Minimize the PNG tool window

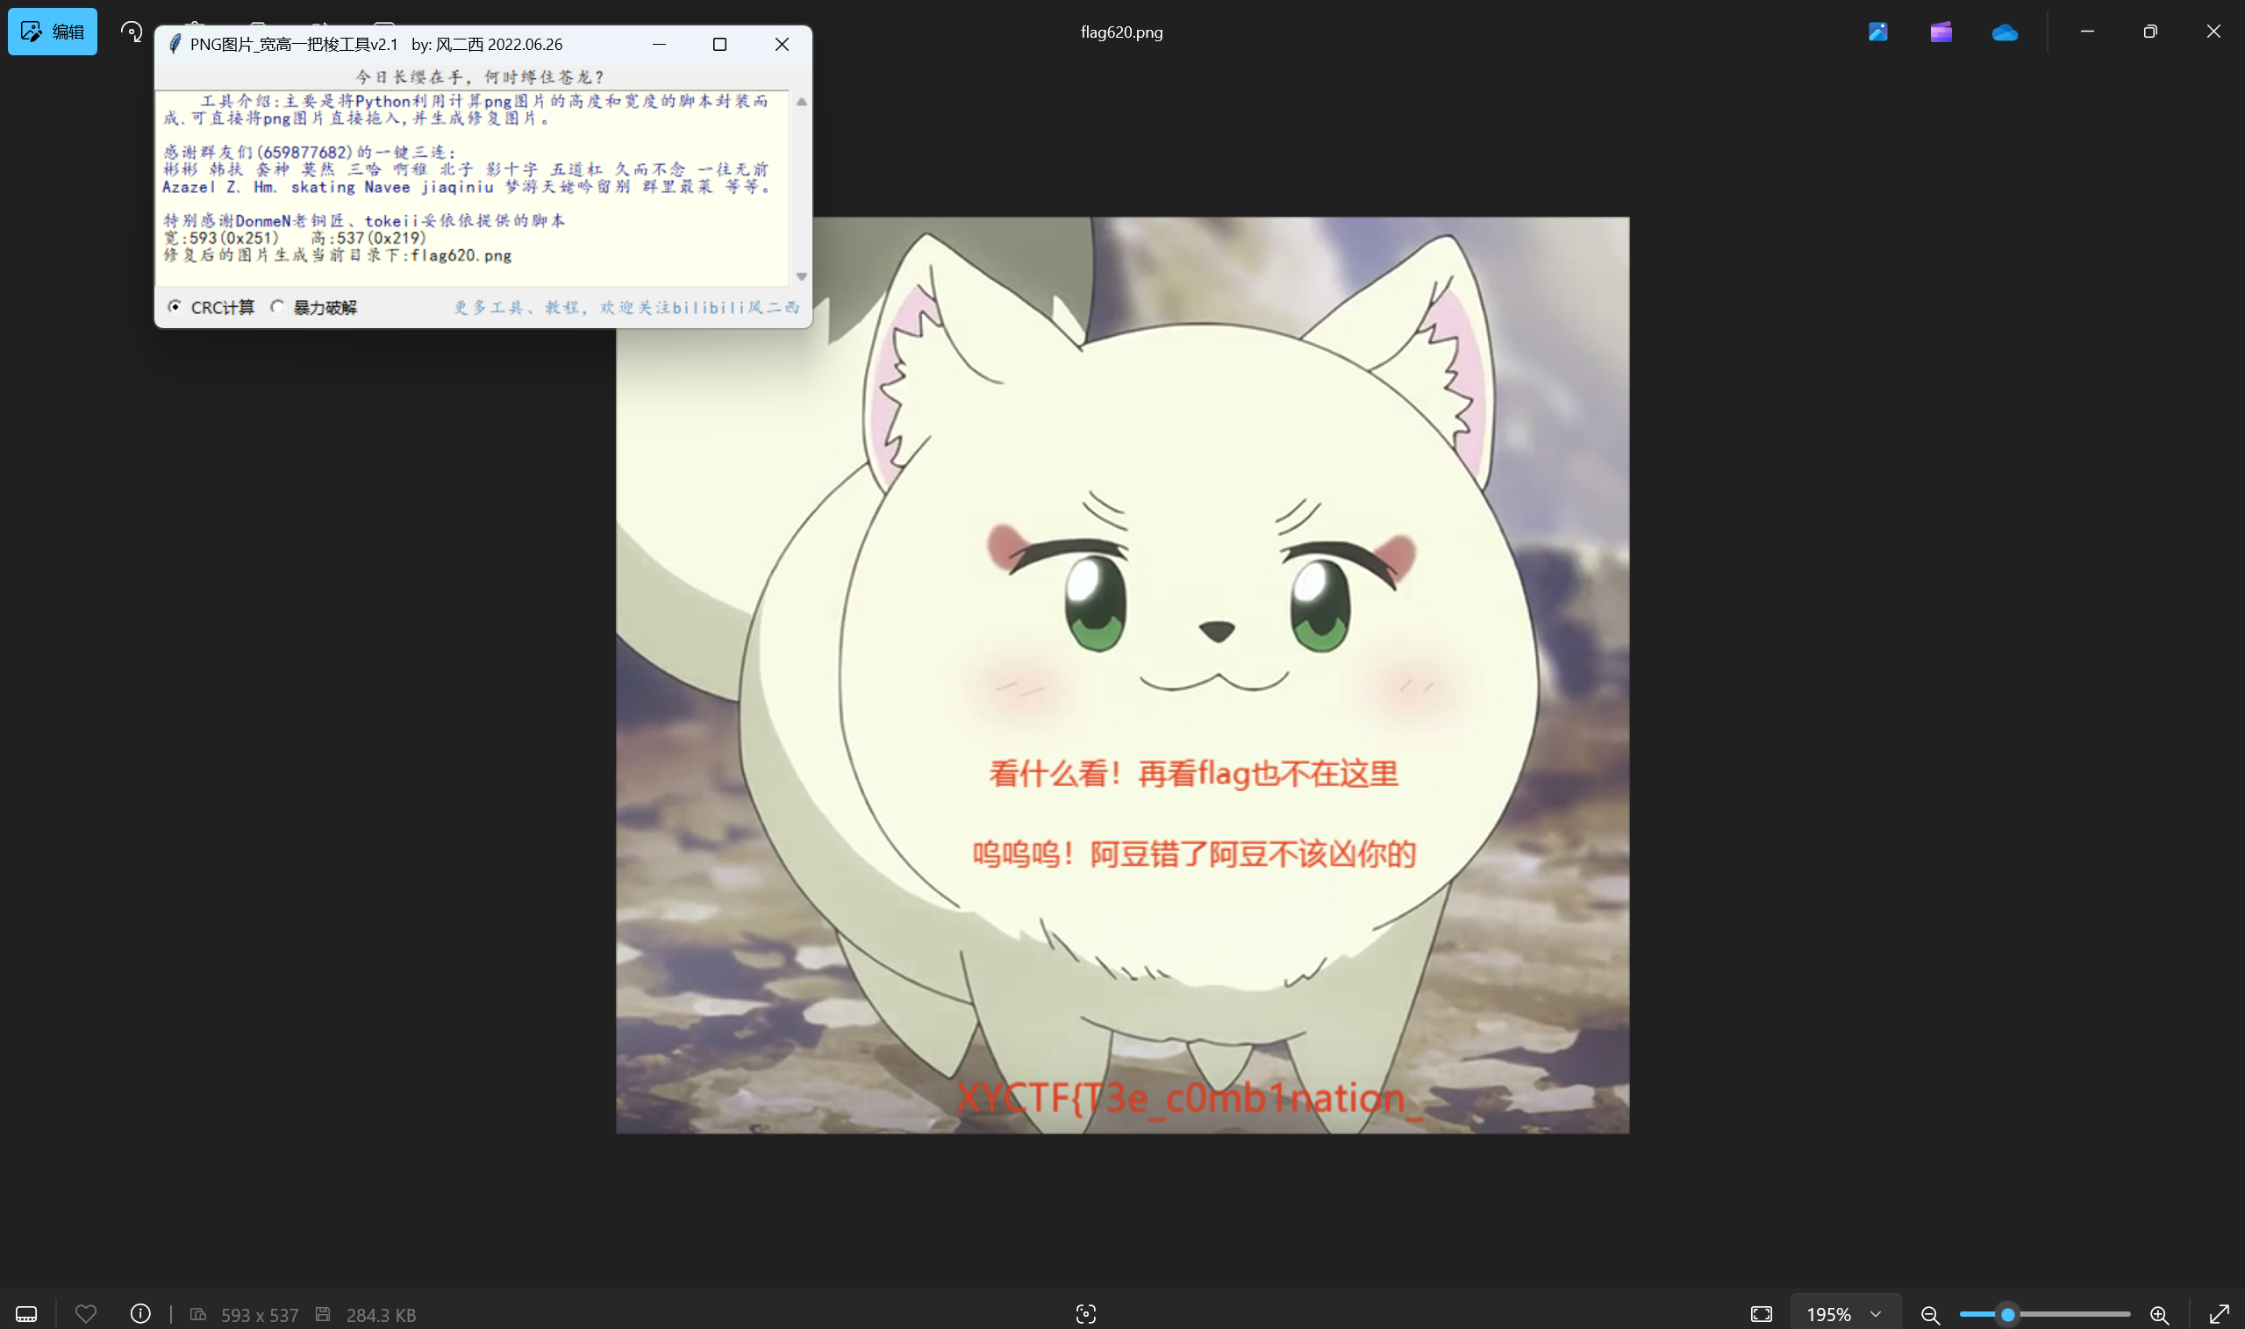659,44
